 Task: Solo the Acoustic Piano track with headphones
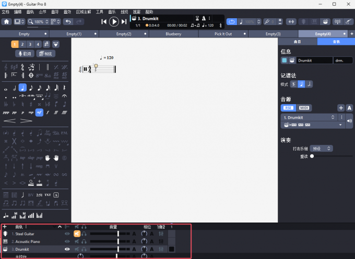[x=84, y=242]
